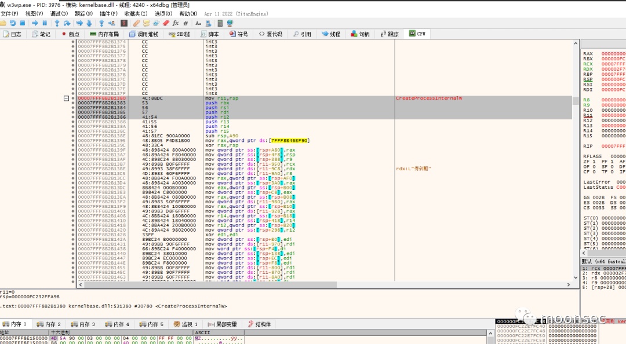The height and width of the screenshot is (344, 626).
Task: Click the Step Over toolbar icon
Action: [x=67, y=24]
